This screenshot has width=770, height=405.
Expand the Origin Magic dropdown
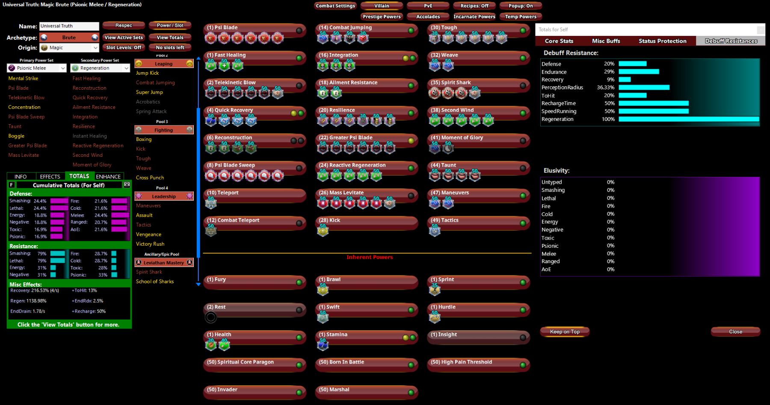point(69,47)
